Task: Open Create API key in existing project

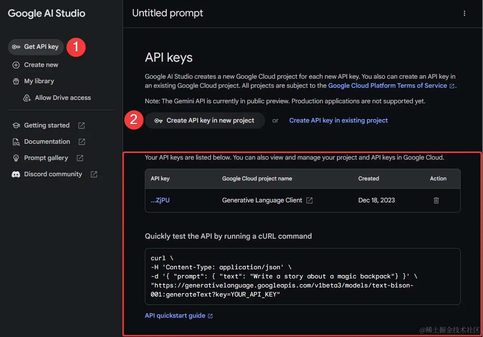Action: point(338,120)
